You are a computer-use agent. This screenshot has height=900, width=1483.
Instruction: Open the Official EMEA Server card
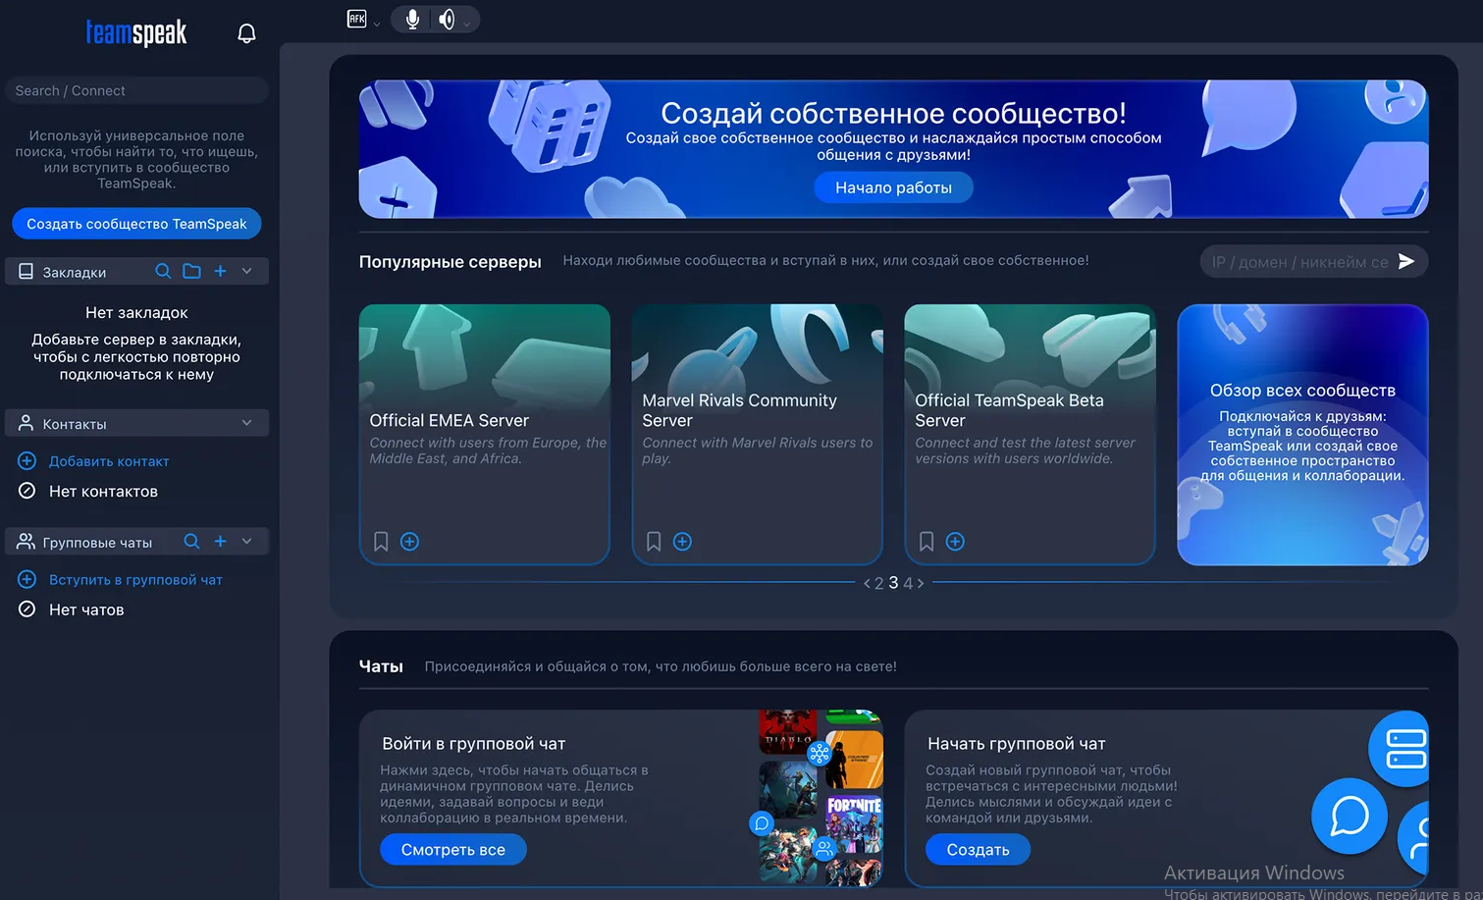pos(485,434)
